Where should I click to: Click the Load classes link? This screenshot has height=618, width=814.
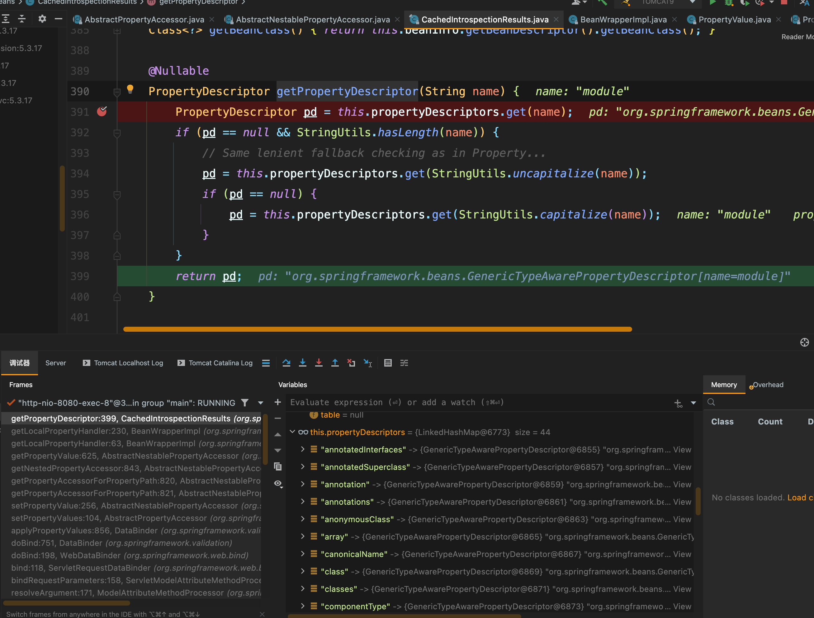(800, 497)
